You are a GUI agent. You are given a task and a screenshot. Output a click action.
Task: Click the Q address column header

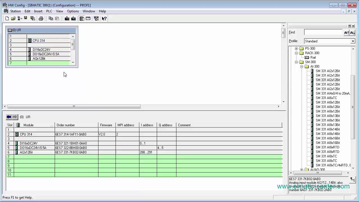pyautogui.click(x=166, y=125)
